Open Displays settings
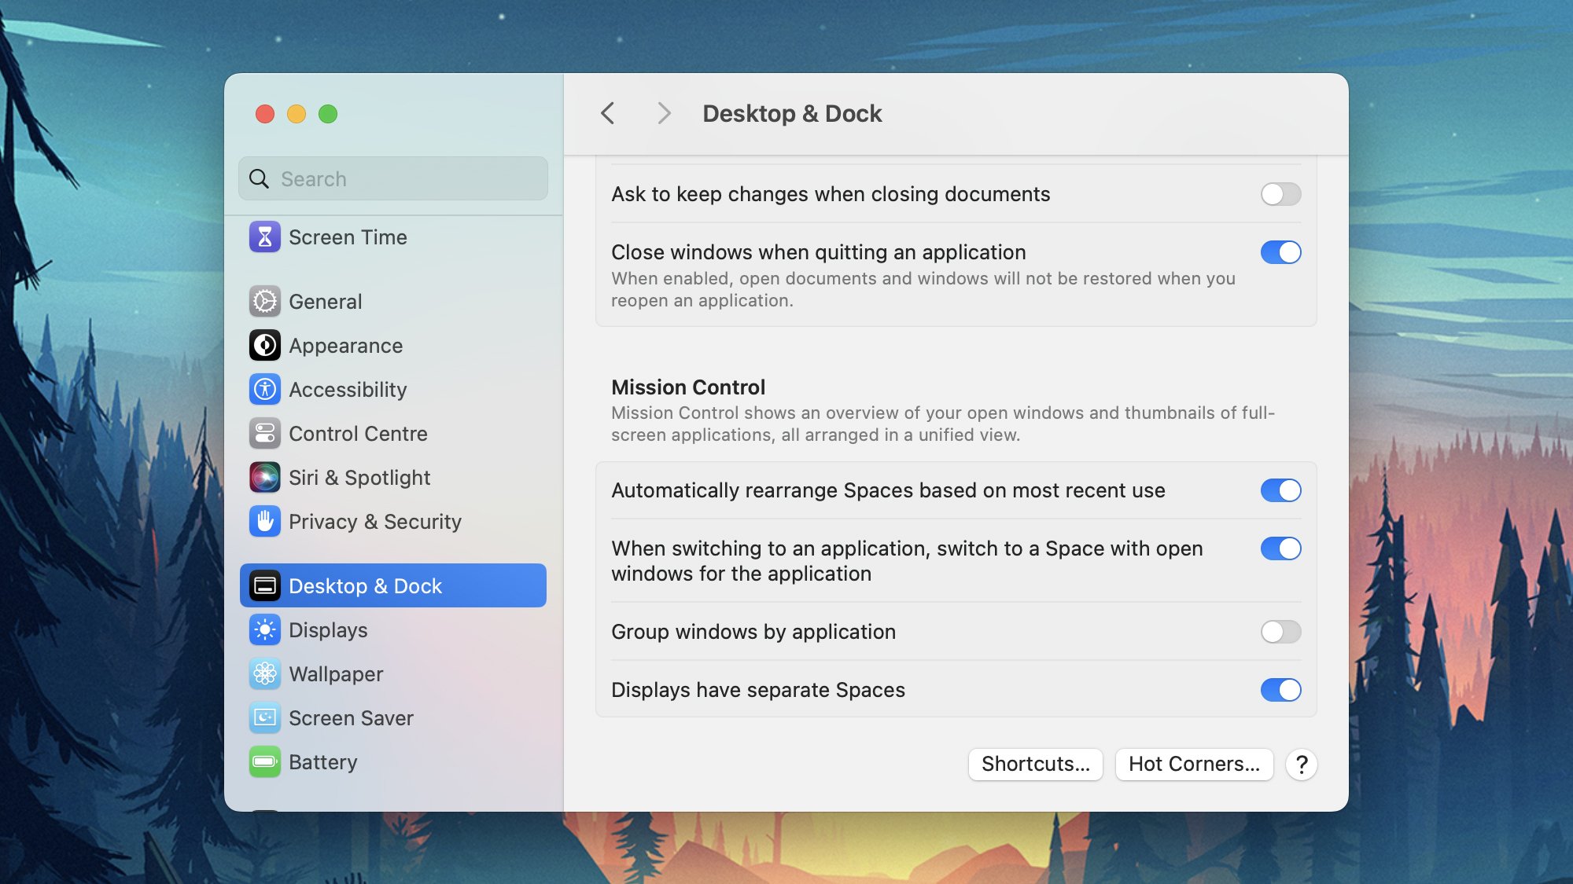Image resolution: width=1573 pixels, height=884 pixels. [329, 629]
